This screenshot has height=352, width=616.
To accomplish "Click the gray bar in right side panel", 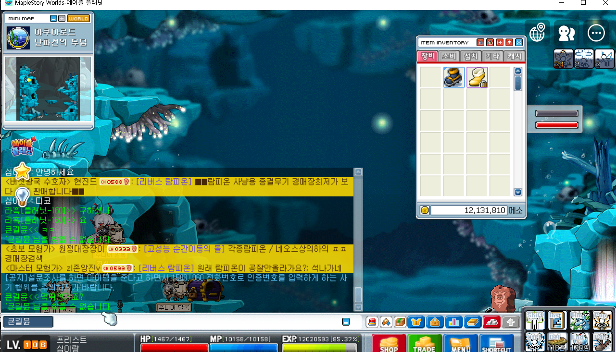I will tap(557, 114).
